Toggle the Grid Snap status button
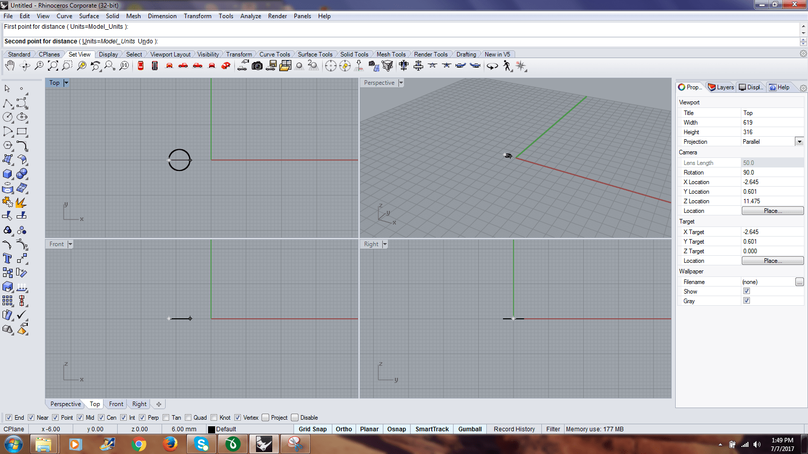The height and width of the screenshot is (454, 808). click(313, 429)
